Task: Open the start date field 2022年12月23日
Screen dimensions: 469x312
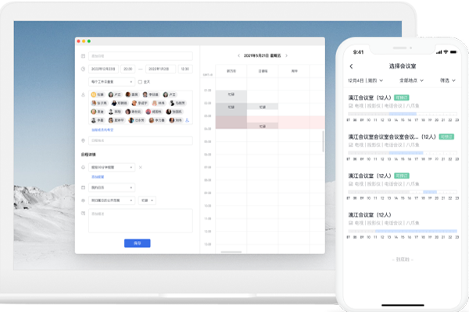Action: click(x=103, y=69)
